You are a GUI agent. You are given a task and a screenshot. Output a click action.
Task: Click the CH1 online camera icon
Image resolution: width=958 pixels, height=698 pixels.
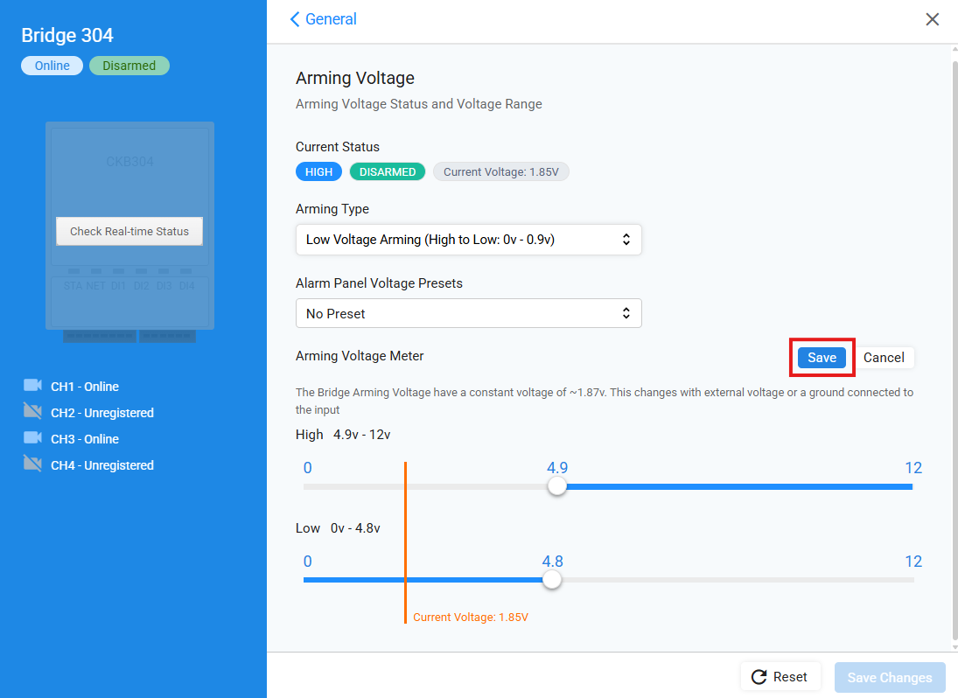point(32,386)
